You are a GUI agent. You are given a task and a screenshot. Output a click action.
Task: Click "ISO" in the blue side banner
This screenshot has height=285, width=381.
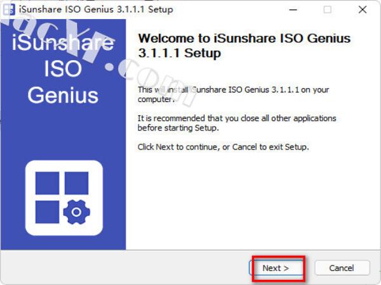click(x=63, y=68)
